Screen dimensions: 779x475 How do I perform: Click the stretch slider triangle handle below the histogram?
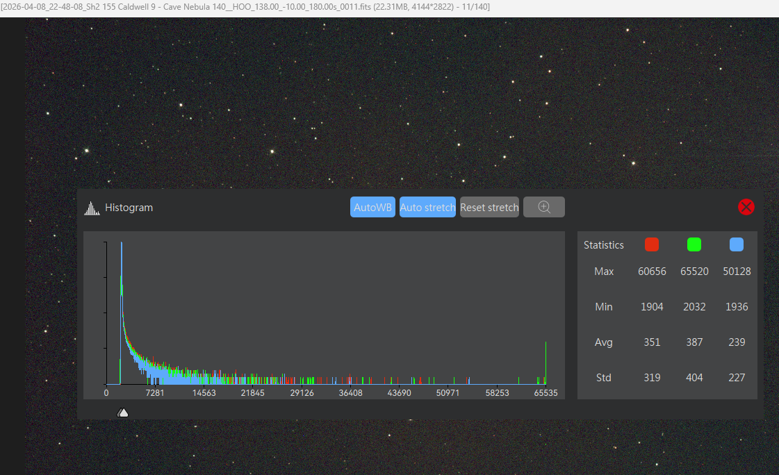click(x=123, y=412)
